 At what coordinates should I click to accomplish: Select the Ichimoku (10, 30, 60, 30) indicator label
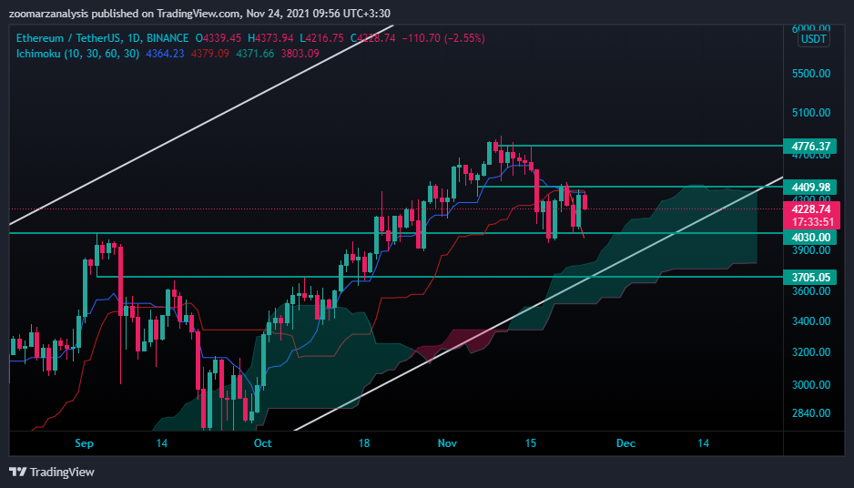click(77, 54)
